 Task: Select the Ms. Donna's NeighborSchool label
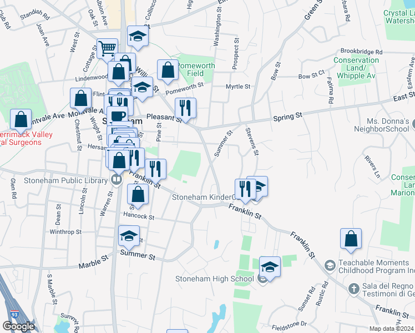(388, 125)
